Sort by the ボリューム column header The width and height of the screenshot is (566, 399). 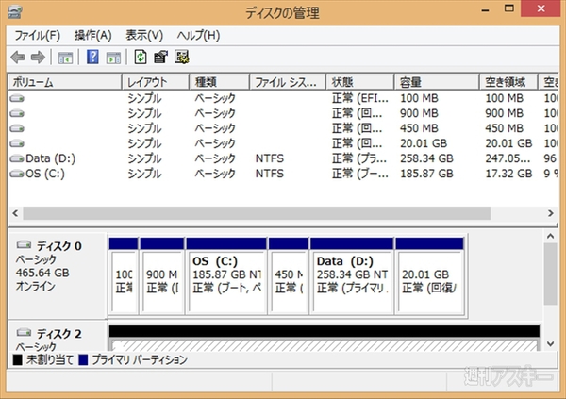click(x=64, y=82)
